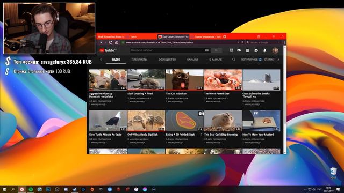Viewport: 344px width, 193px height.
Task: Open the ПЛЕЙЛИСТЫ channel tab
Action: [139, 60]
